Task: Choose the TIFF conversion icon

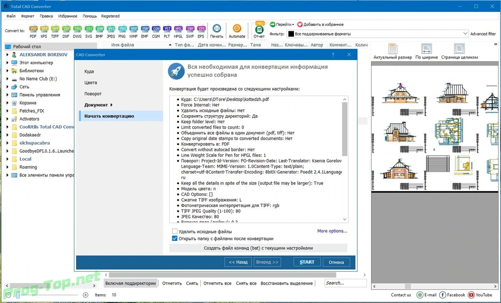Action: click(x=55, y=31)
